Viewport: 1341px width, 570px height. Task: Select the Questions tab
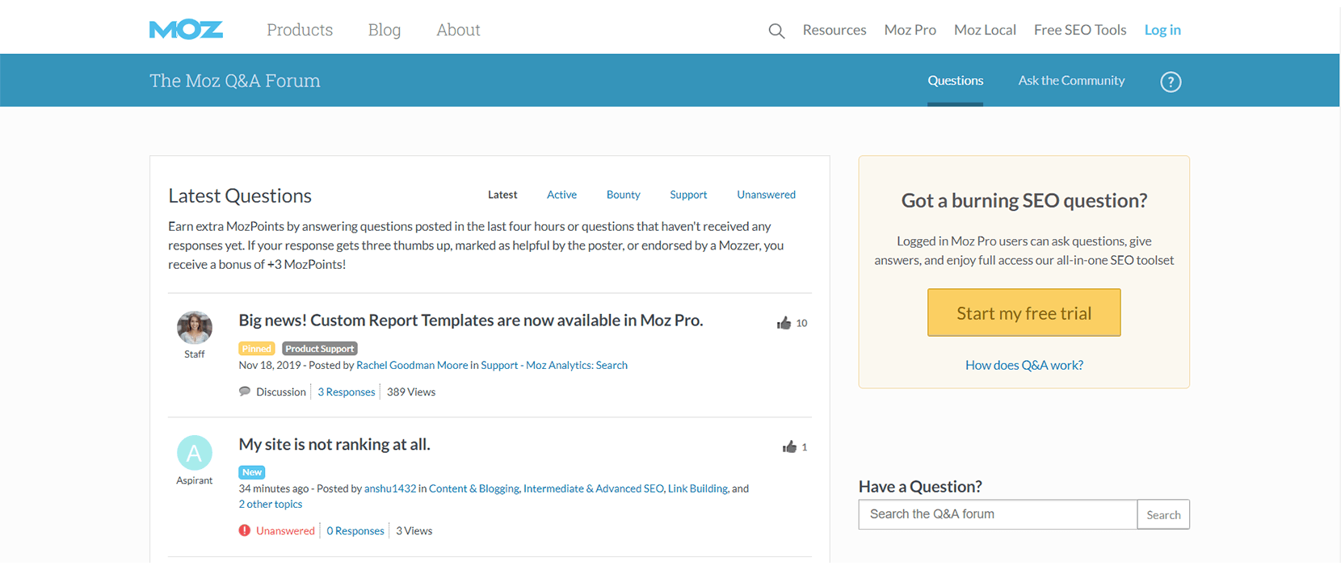click(x=955, y=81)
